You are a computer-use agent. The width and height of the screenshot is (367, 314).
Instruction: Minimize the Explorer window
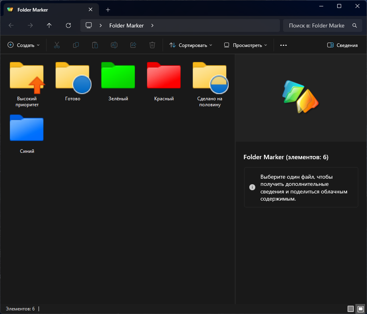321,6
